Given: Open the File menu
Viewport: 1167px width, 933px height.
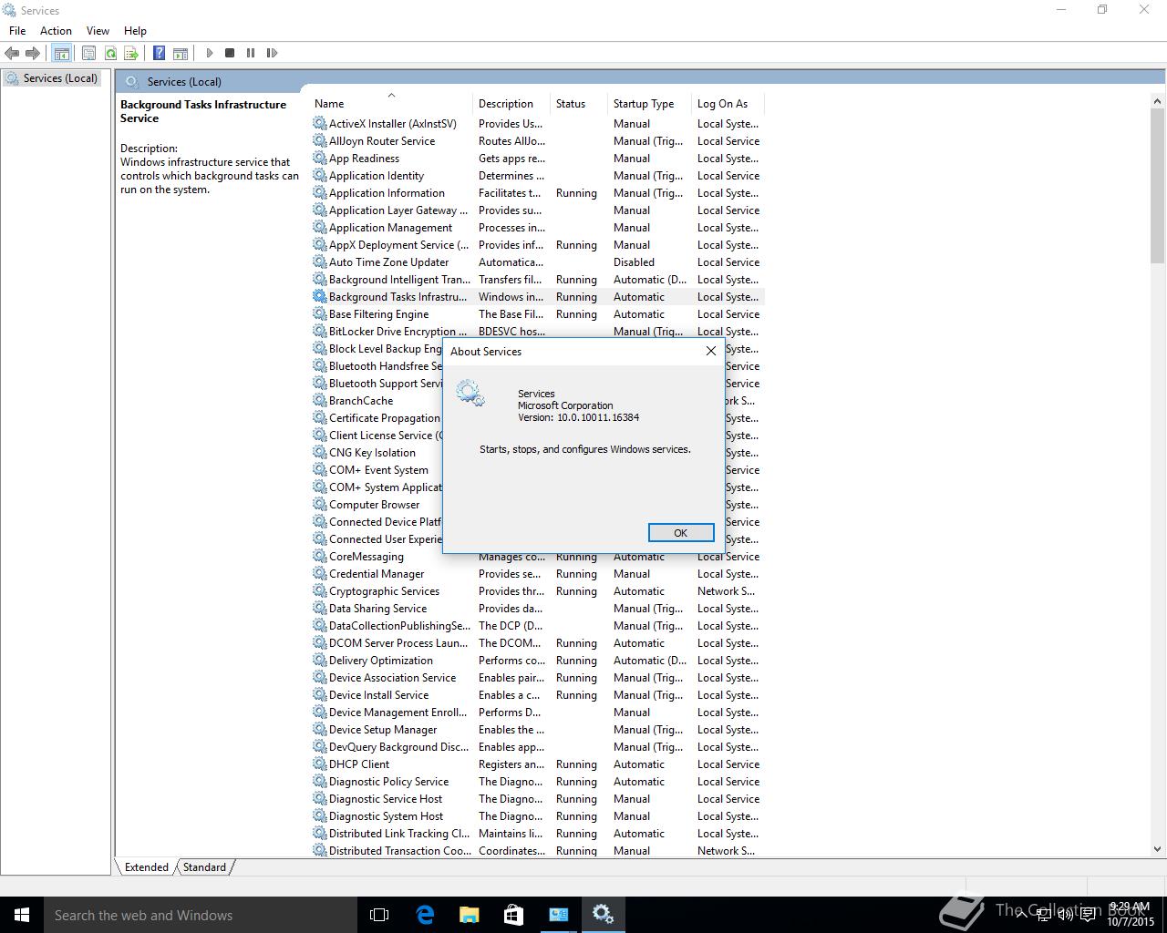Looking at the screenshot, I should 17,30.
